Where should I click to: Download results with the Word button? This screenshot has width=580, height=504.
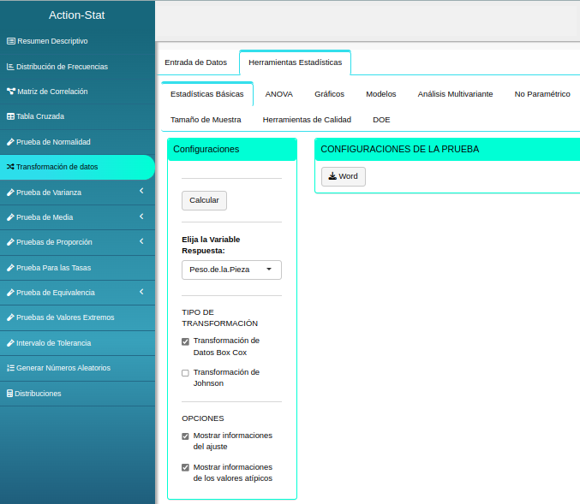pos(343,176)
